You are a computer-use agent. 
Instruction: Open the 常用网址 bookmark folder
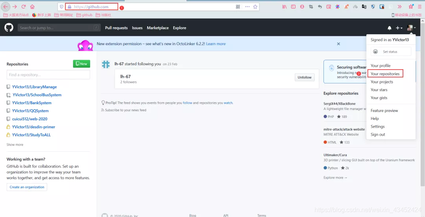(x=63, y=15)
